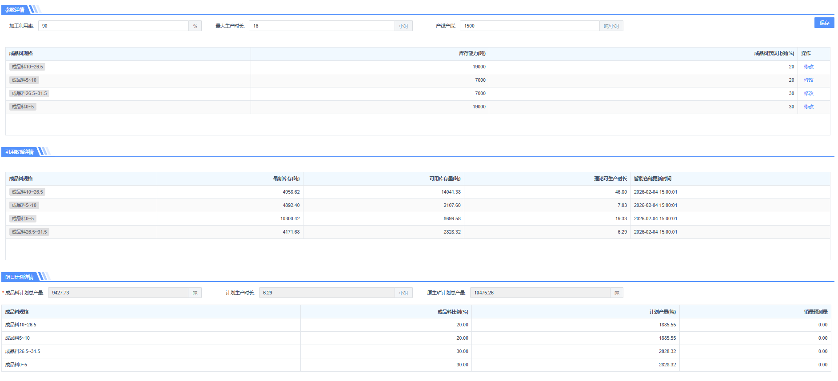The image size is (838, 381).
Task: Click the 成品料0~5 tag in 引用数据详情 table
Action: [23, 219]
